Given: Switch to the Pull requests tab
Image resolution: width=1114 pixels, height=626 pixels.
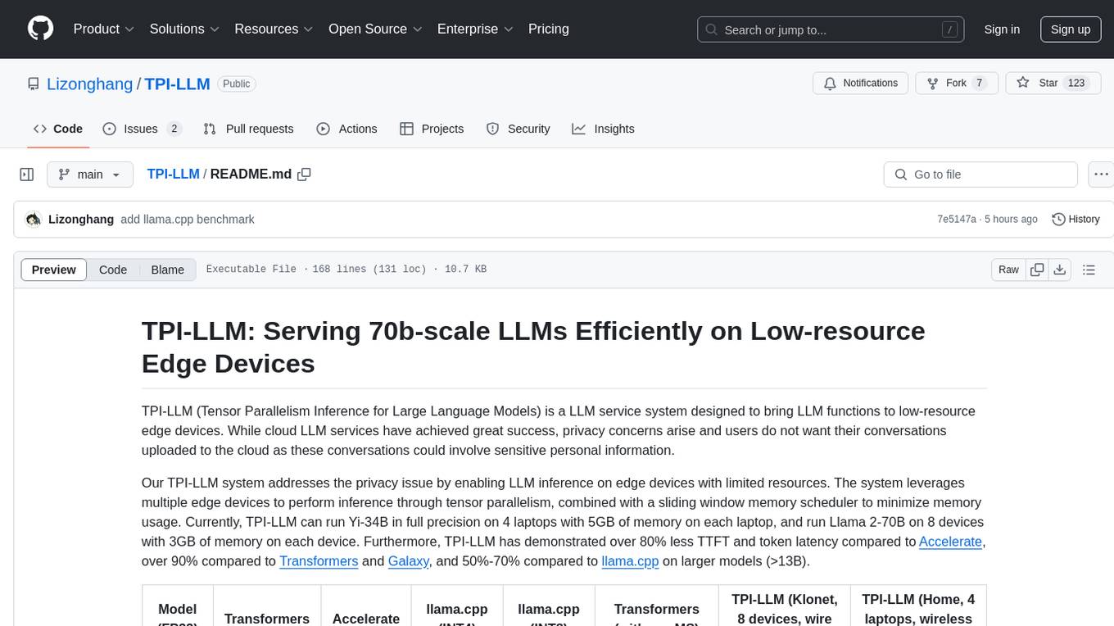Looking at the screenshot, I should click(248, 129).
